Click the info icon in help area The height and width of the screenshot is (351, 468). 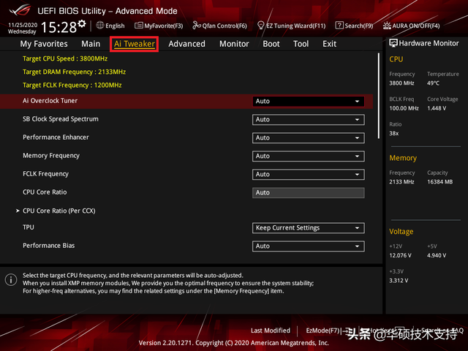pos(11,279)
